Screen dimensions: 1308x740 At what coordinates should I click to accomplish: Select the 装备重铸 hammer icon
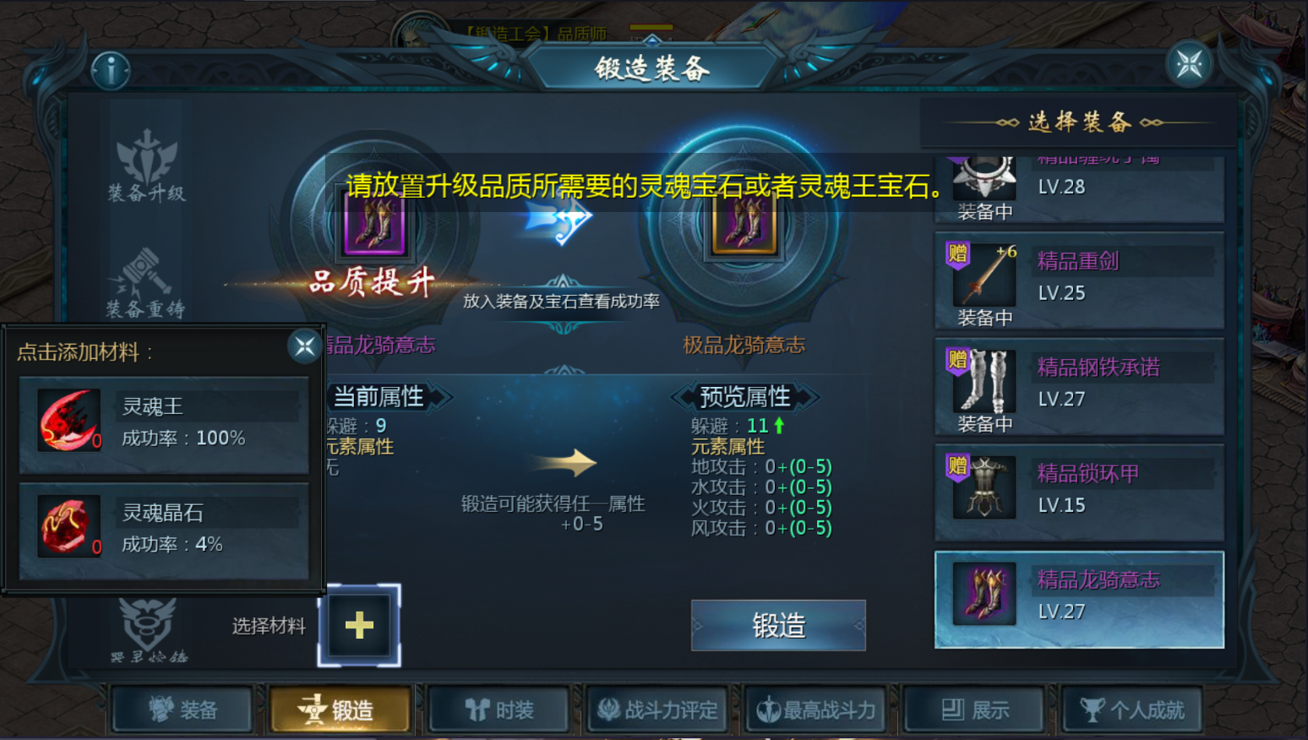point(145,283)
